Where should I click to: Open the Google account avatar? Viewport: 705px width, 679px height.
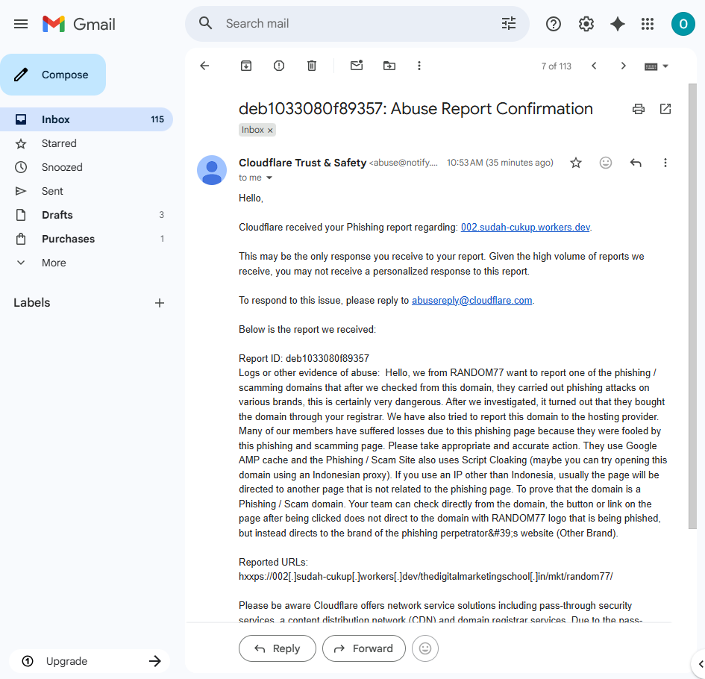(x=683, y=24)
